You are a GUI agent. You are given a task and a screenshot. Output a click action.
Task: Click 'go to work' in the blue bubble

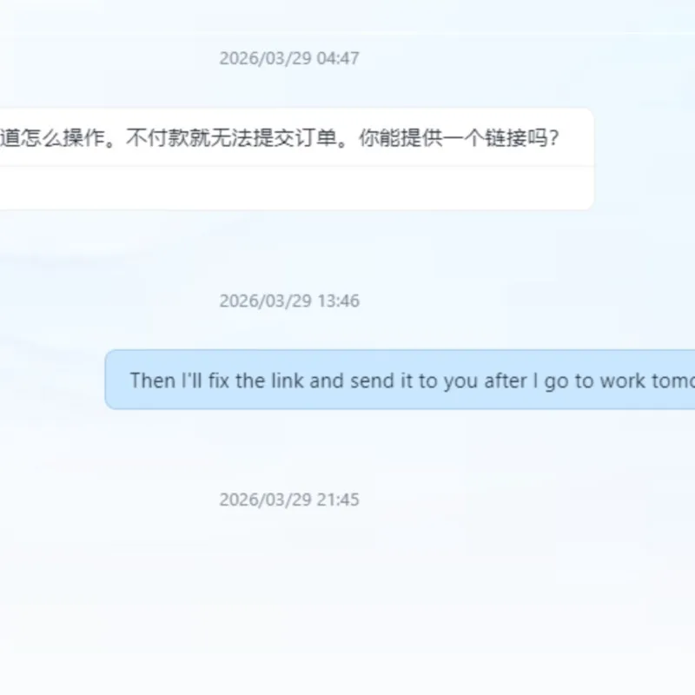point(594,381)
